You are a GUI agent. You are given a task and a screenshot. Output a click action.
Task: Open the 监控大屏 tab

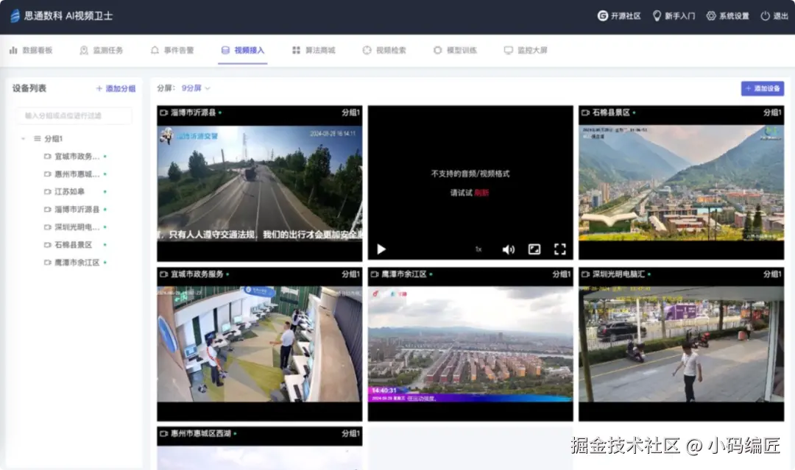pyautogui.click(x=526, y=50)
